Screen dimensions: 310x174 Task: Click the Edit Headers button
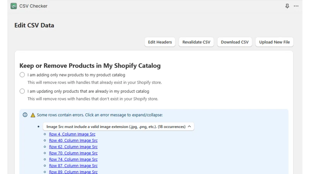click(160, 42)
